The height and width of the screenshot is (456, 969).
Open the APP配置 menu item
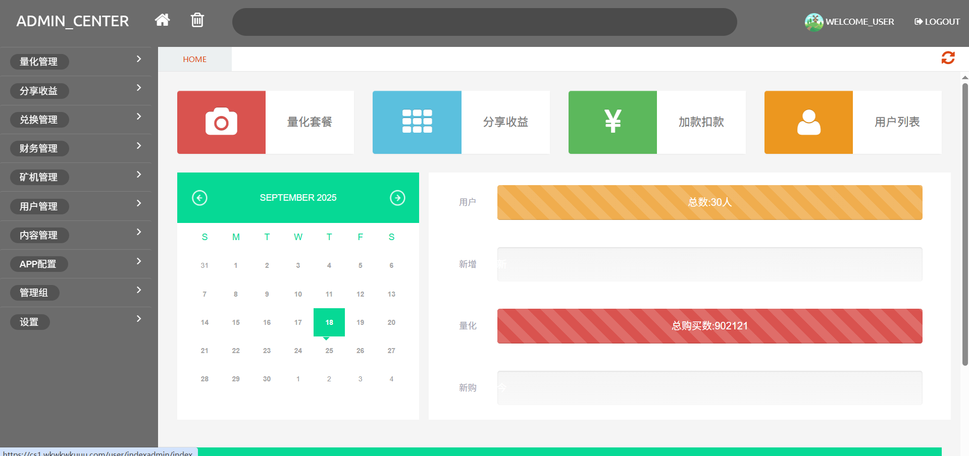76,264
